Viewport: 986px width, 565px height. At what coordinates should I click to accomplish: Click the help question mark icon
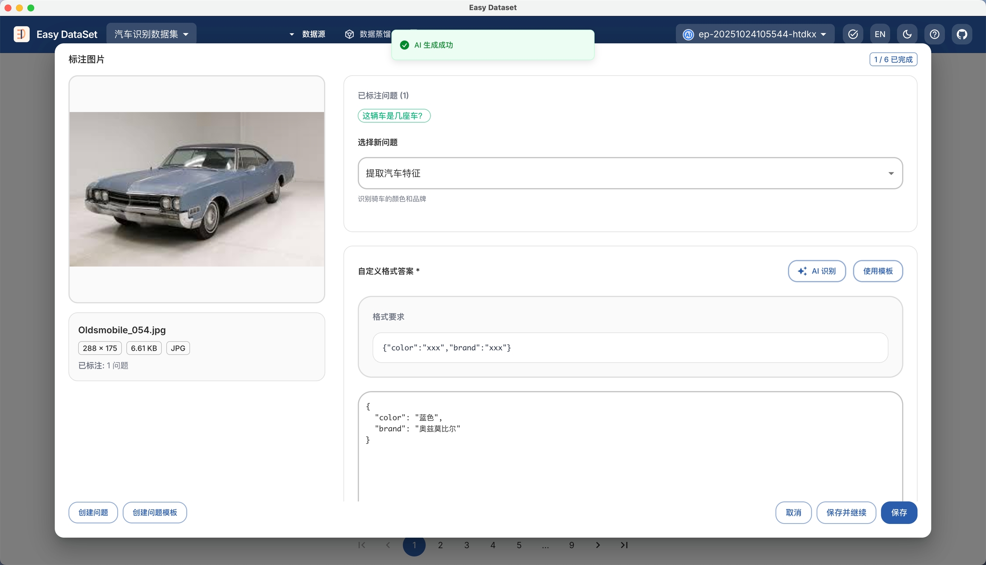(934, 34)
